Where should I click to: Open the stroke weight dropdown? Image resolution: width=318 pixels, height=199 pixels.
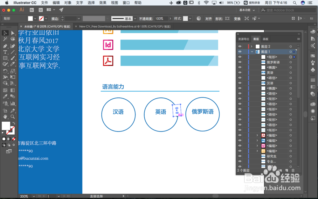(79, 18)
